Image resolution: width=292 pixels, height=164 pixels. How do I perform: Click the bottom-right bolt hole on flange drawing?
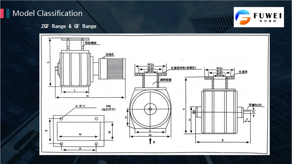click(96, 144)
